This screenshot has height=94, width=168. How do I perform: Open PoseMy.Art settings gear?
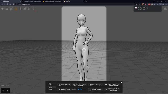[x=166, y=9]
